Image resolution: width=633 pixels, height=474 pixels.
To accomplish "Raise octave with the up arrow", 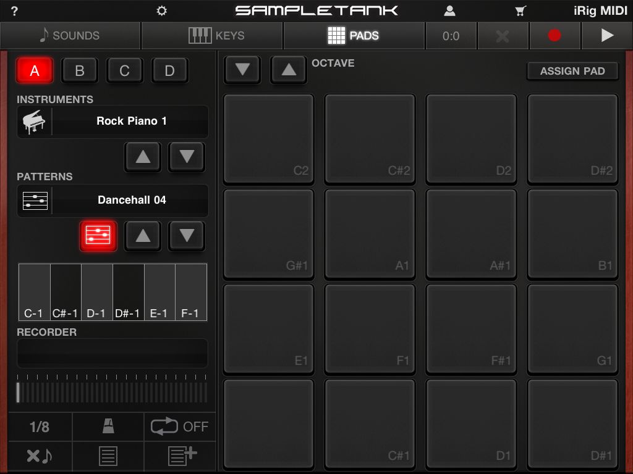I will (x=288, y=70).
